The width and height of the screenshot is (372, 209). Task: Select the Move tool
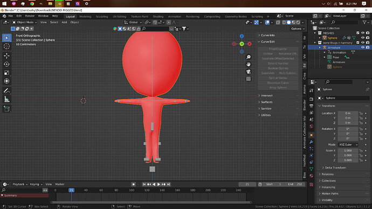(6, 55)
